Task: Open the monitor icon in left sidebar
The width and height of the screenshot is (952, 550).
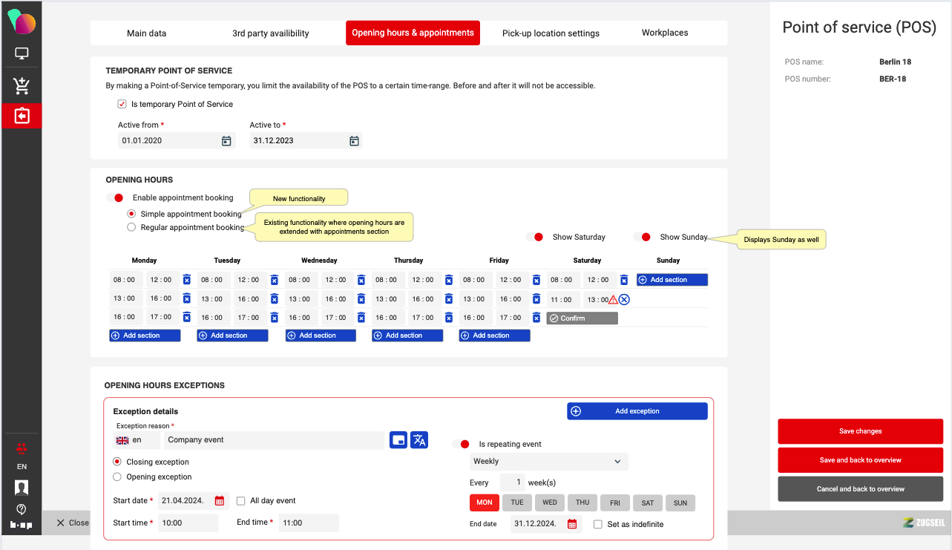Action: point(22,54)
